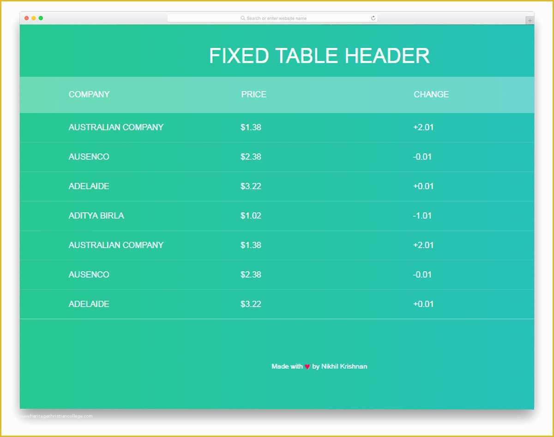The image size is (554, 437).
Task: Click the magnifier icon in the address bar
Action: pyautogui.click(x=243, y=18)
